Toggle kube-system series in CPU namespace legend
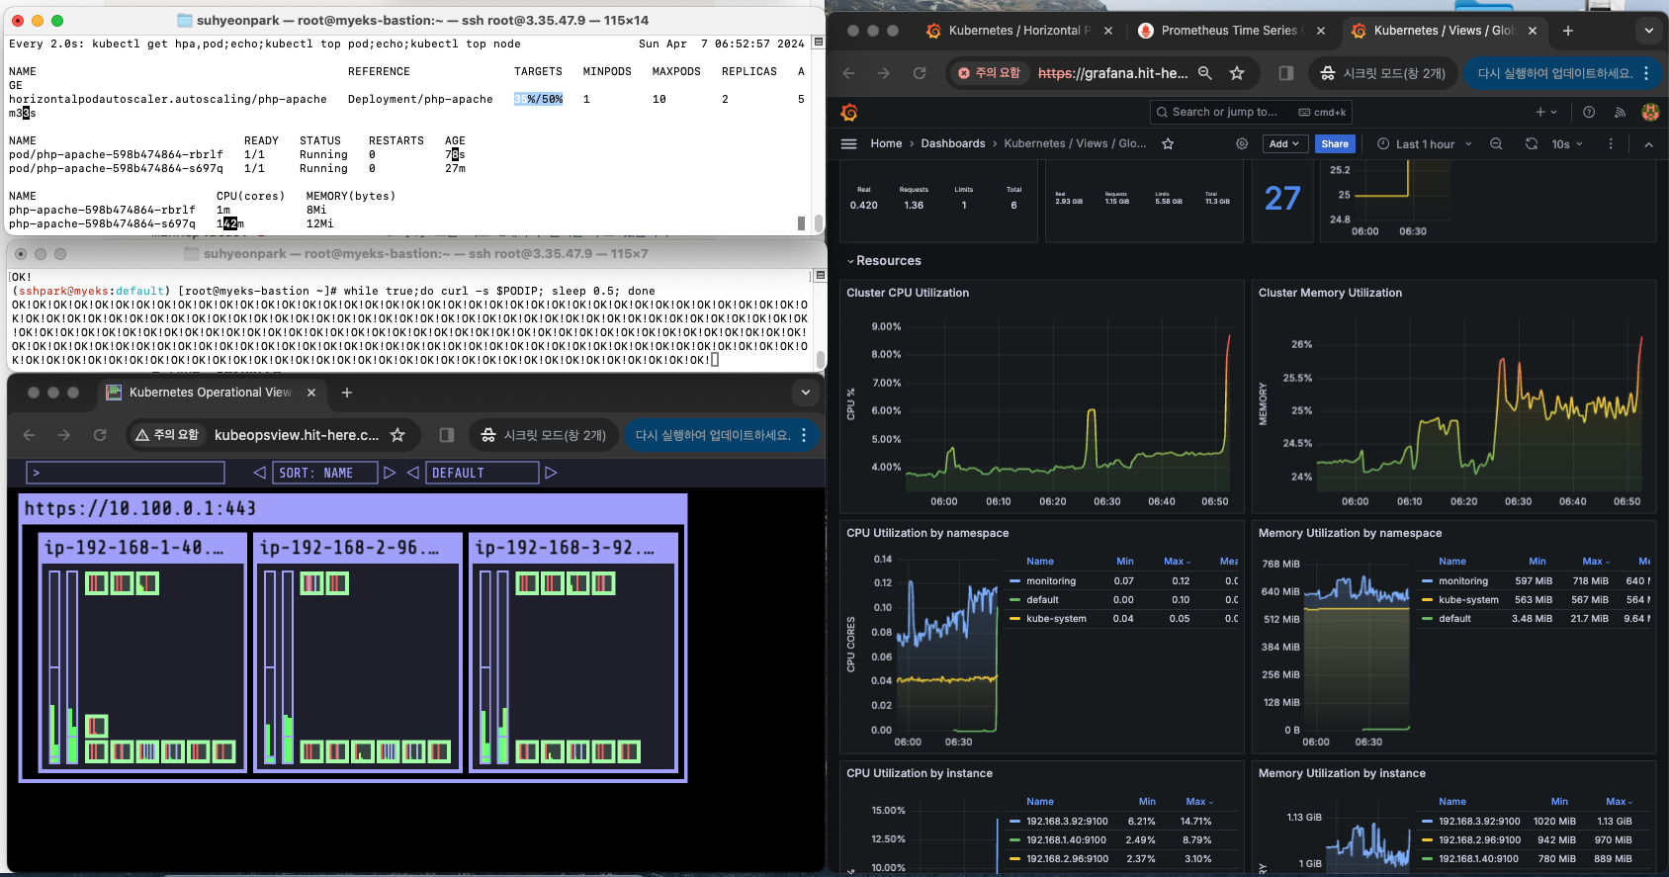The height and width of the screenshot is (877, 1669). [x=1056, y=618]
